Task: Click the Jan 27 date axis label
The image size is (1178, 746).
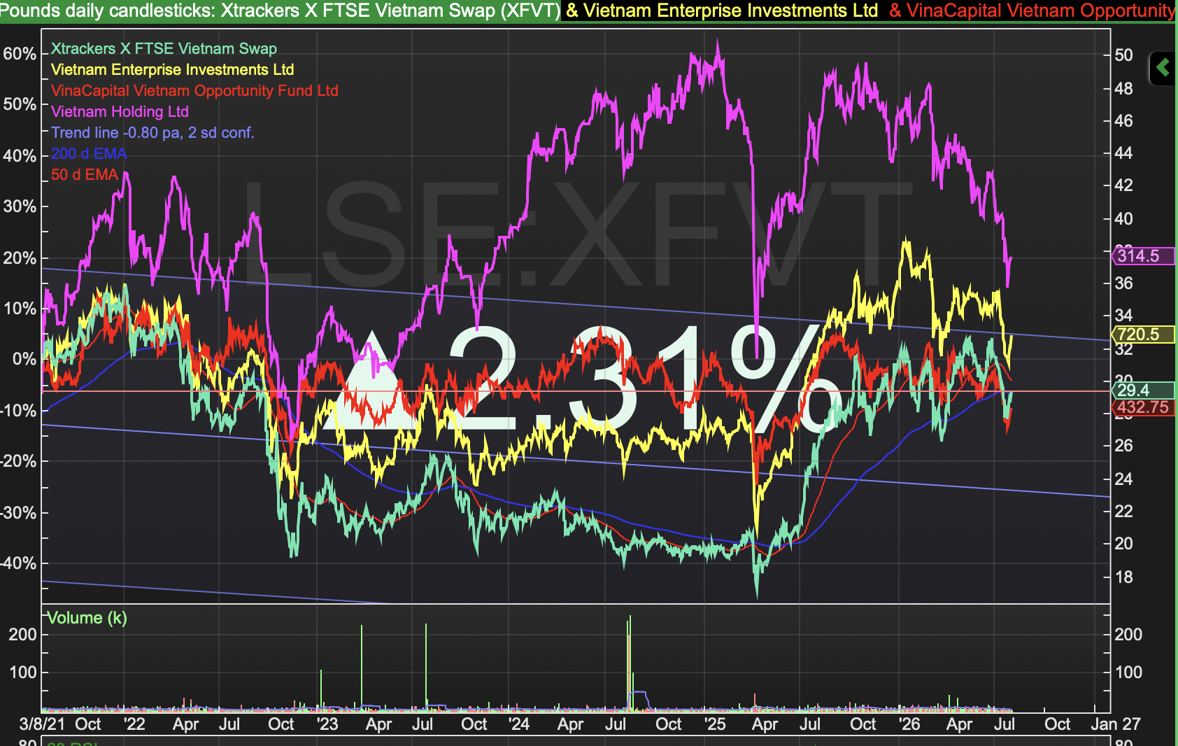Action: [1115, 724]
